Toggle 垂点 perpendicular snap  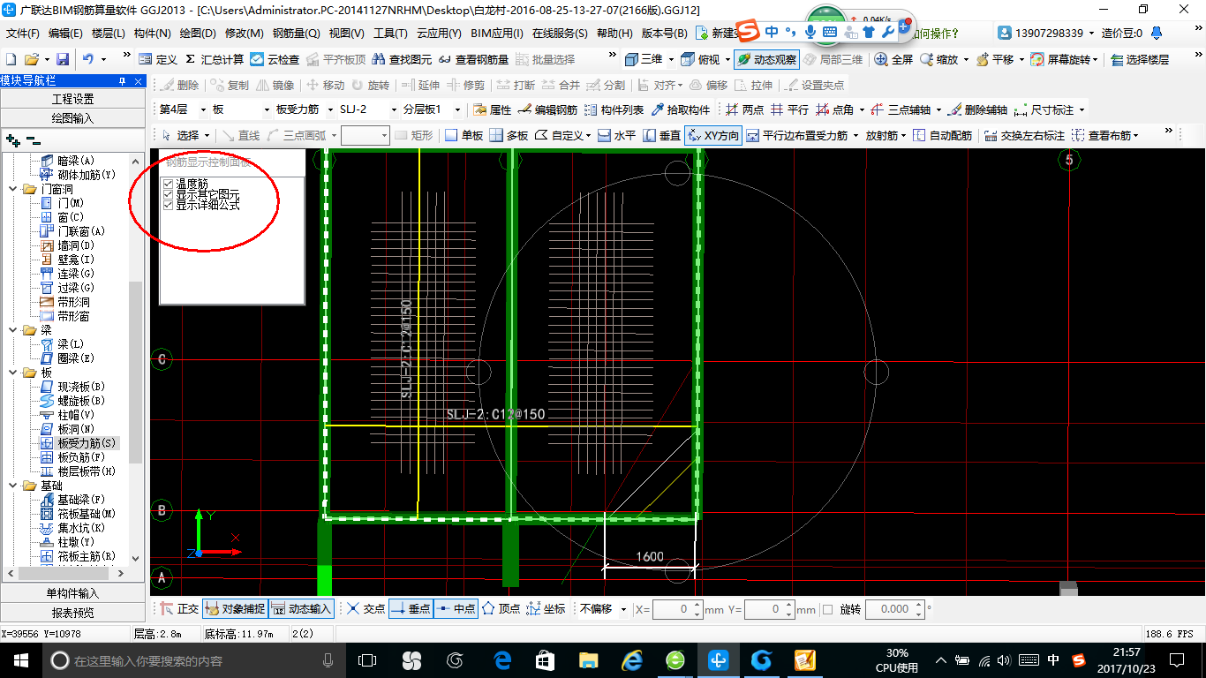coord(411,609)
